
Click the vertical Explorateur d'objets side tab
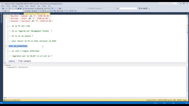click(x=1, y=18)
